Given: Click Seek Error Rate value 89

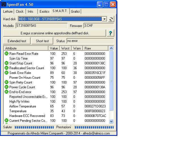Looking at the screenshot, I should pos(52,73).
